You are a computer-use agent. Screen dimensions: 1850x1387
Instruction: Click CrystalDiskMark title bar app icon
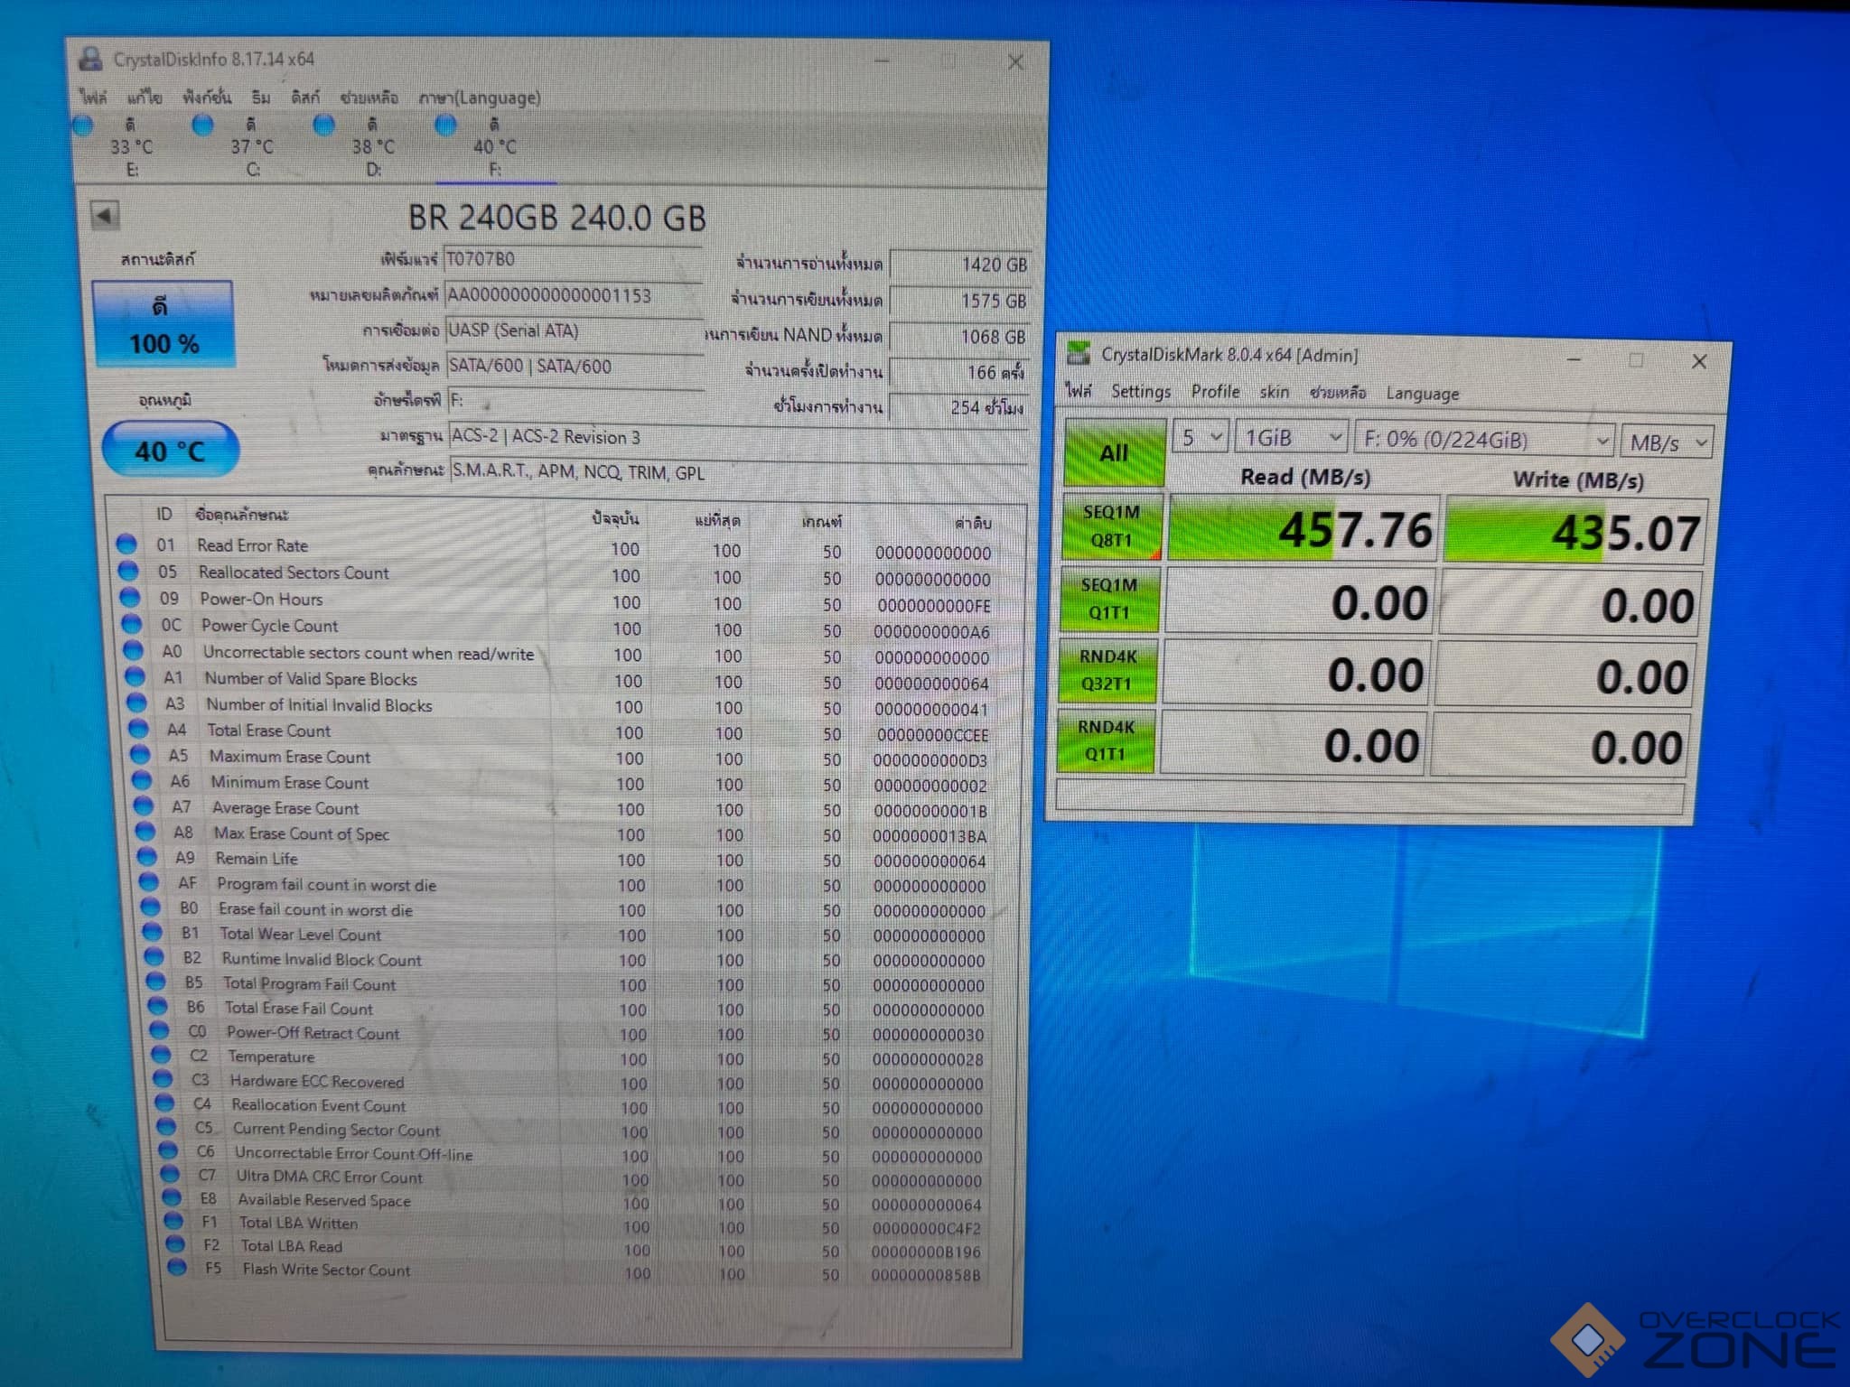(1079, 353)
